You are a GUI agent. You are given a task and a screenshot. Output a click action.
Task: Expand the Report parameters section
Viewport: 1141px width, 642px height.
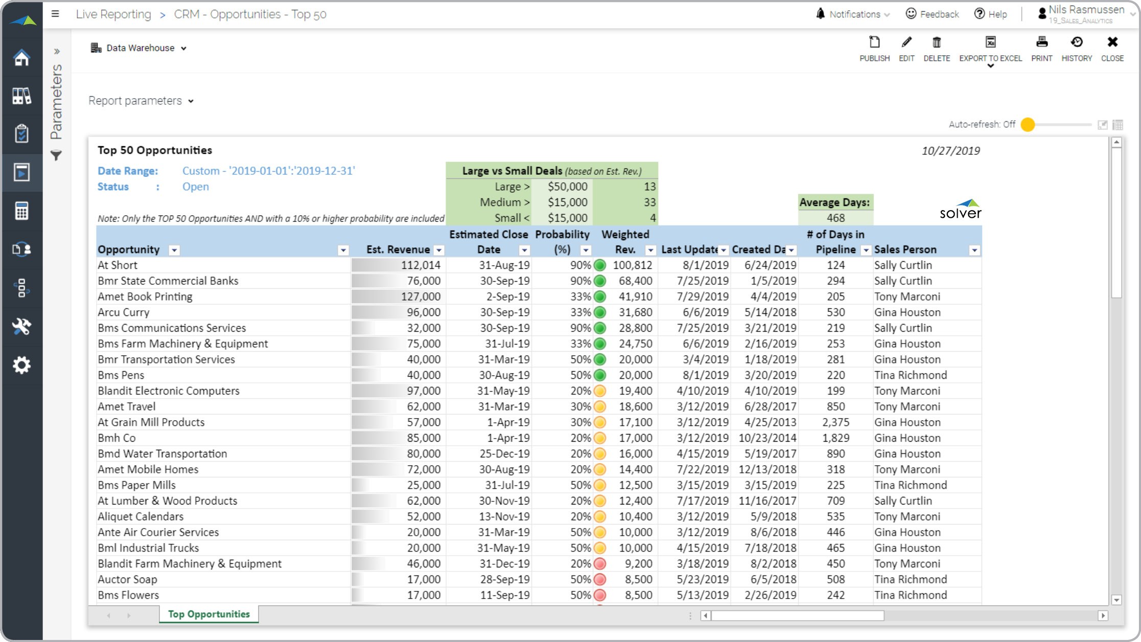(141, 101)
